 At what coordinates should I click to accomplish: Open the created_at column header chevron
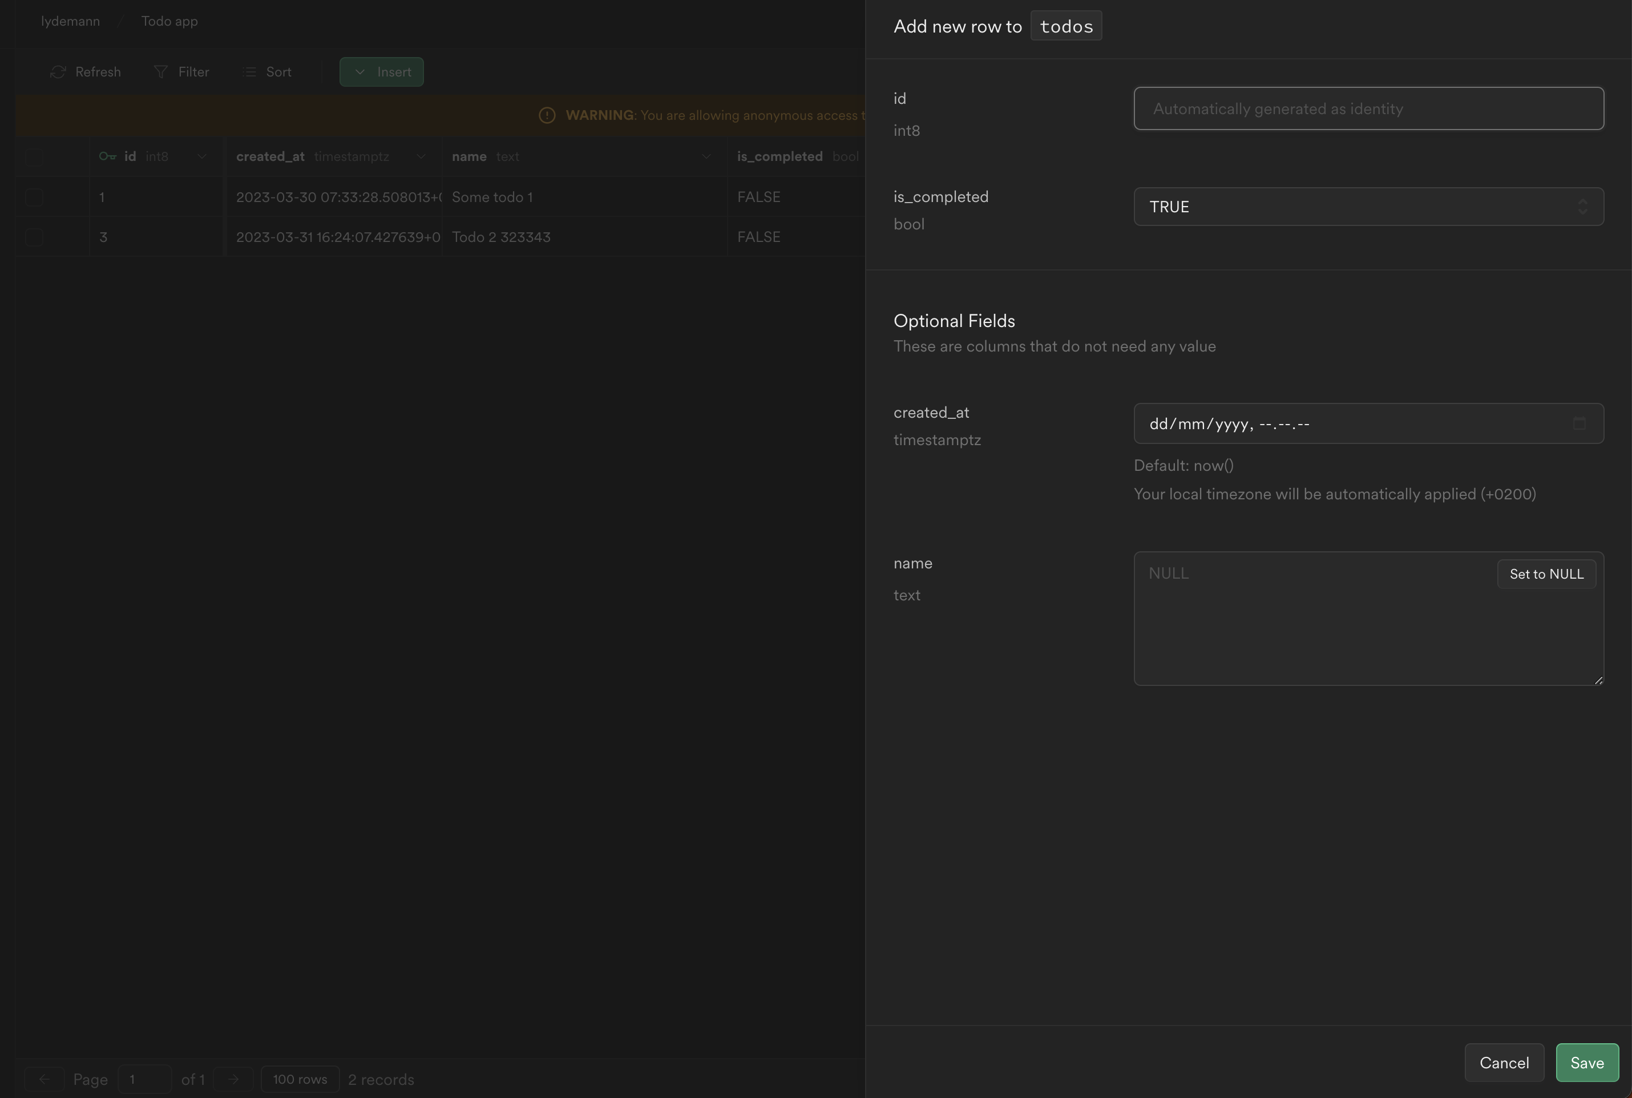[x=421, y=156]
